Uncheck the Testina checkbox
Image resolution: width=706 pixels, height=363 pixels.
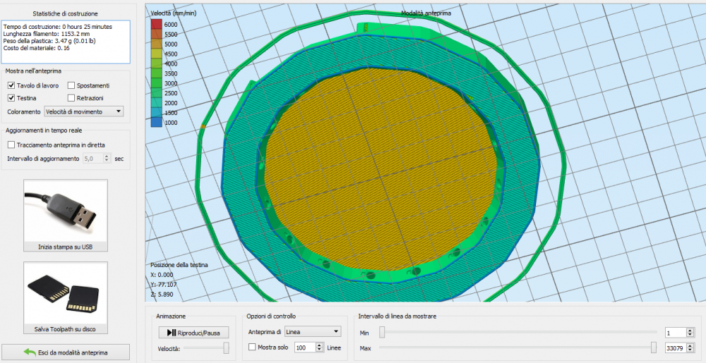tap(11, 98)
